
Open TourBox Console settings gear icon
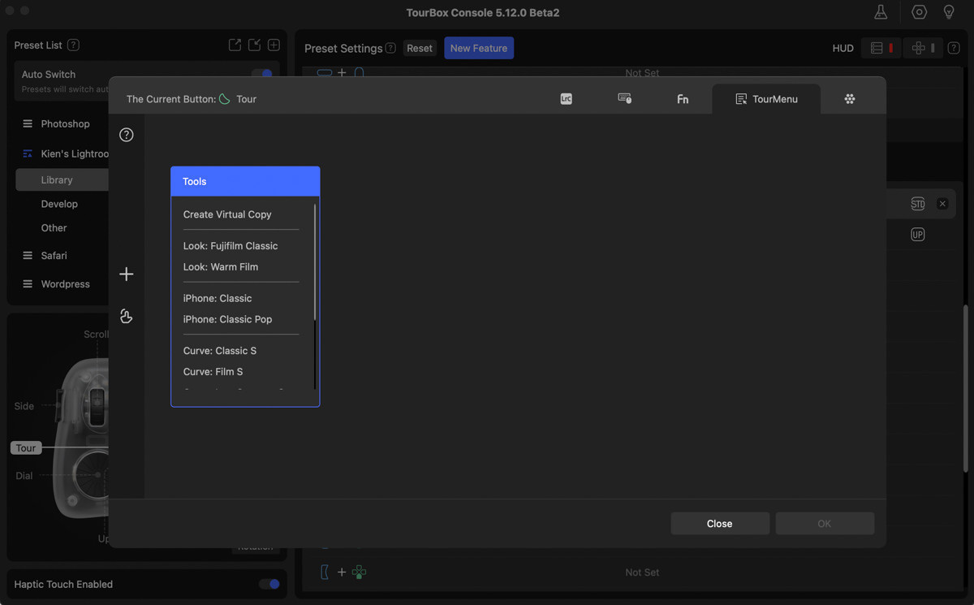pos(918,12)
